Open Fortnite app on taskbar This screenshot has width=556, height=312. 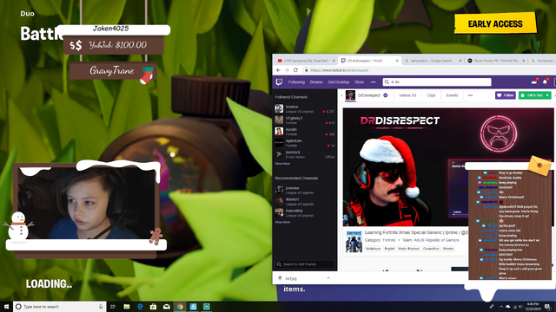tap(193, 306)
